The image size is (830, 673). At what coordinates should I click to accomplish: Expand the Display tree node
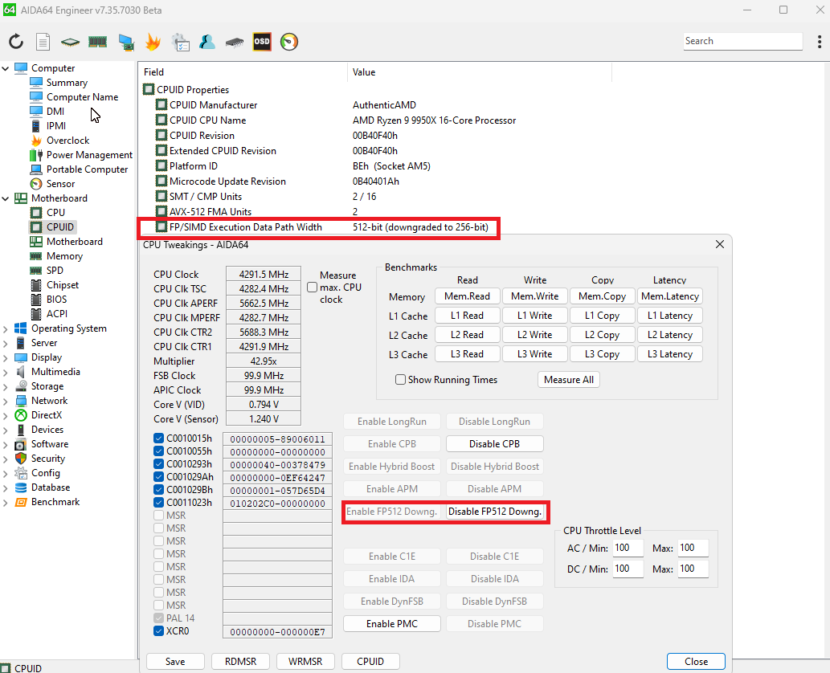(6, 357)
